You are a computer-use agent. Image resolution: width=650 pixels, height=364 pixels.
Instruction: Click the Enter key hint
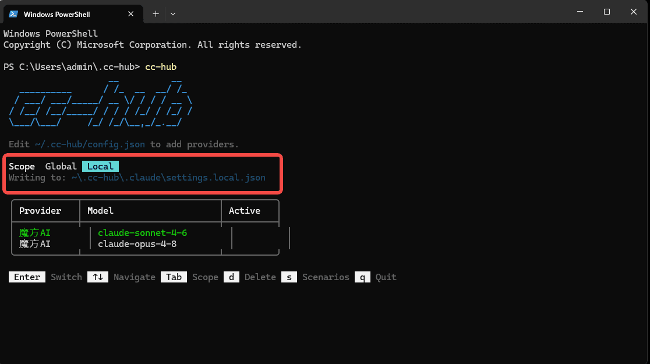(27, 277)
